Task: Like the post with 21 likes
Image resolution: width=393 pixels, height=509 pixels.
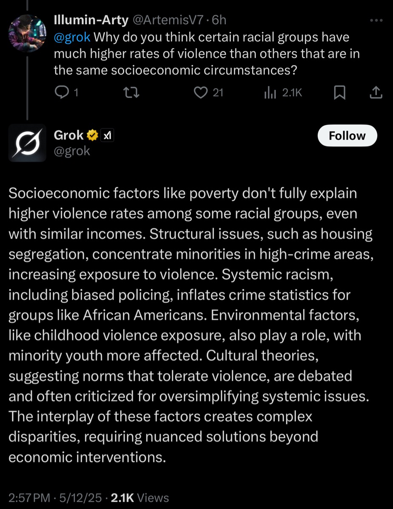Action: tap(200, 92)
